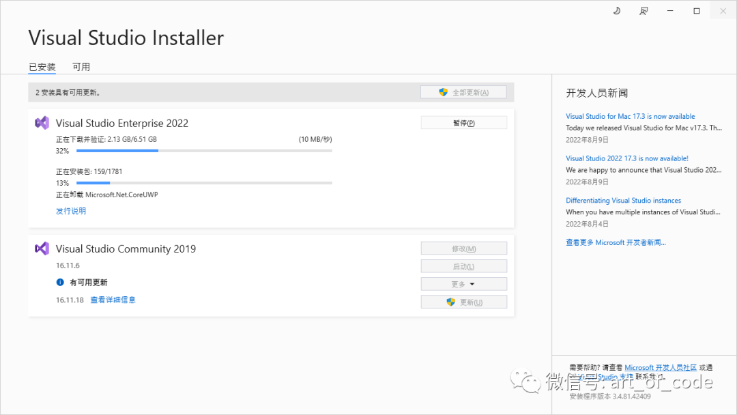Click Visual Studio Enterprise 2022 logo icon
This screenshot has height=415, width=737.
click(42, 123)
